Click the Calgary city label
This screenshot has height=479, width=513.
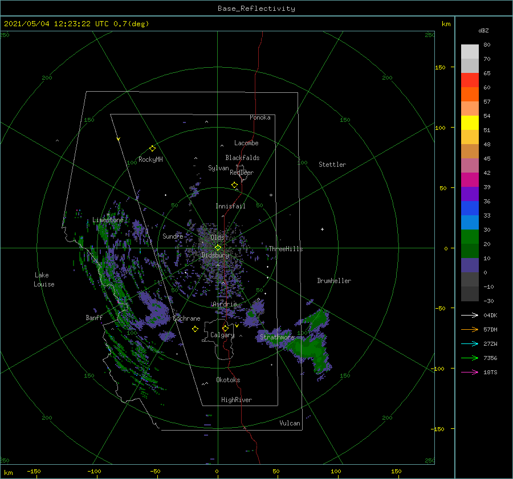click(x=222, y=335)
